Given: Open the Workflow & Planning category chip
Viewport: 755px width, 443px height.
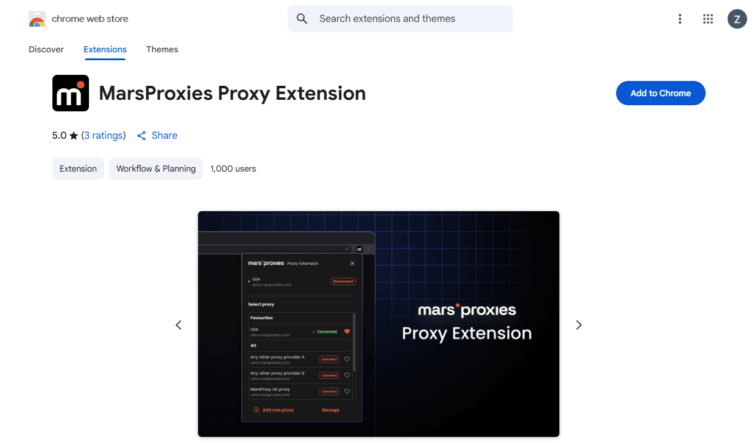Looking at the screenshot, I should [x=156, y=169].
